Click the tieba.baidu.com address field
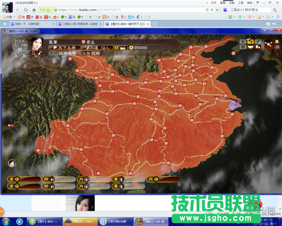The image size is (282, 226). pyautogui.click(x=129, y=10)
